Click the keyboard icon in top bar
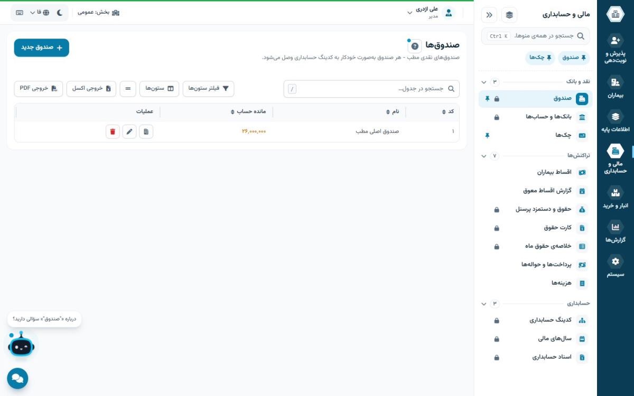The height and width of the screenshot is (396, 634). (x=20, y=12)
